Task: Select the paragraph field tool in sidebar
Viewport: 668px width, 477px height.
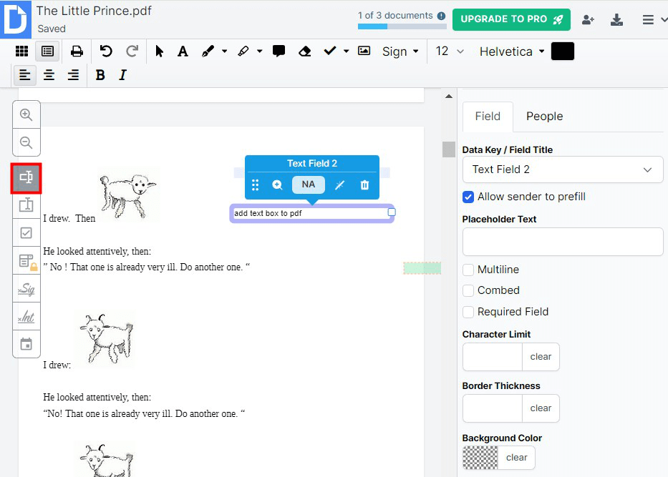Action: coord(26,205)
